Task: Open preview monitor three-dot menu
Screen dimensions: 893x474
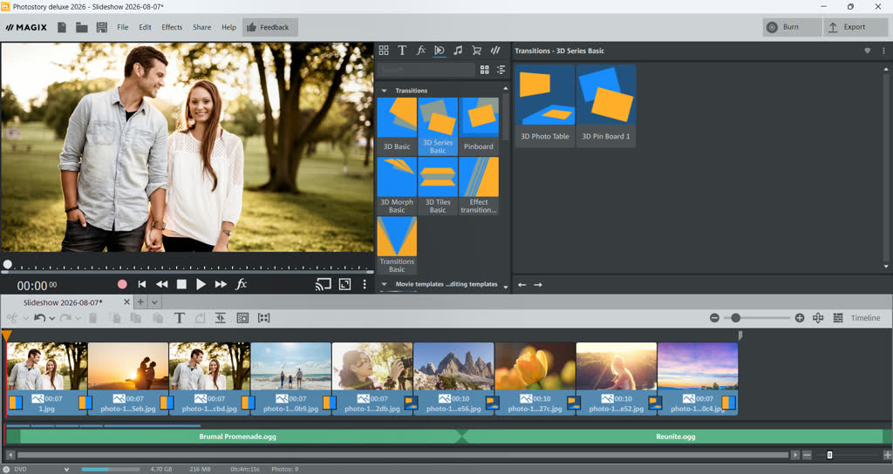Action: (365, 284)
